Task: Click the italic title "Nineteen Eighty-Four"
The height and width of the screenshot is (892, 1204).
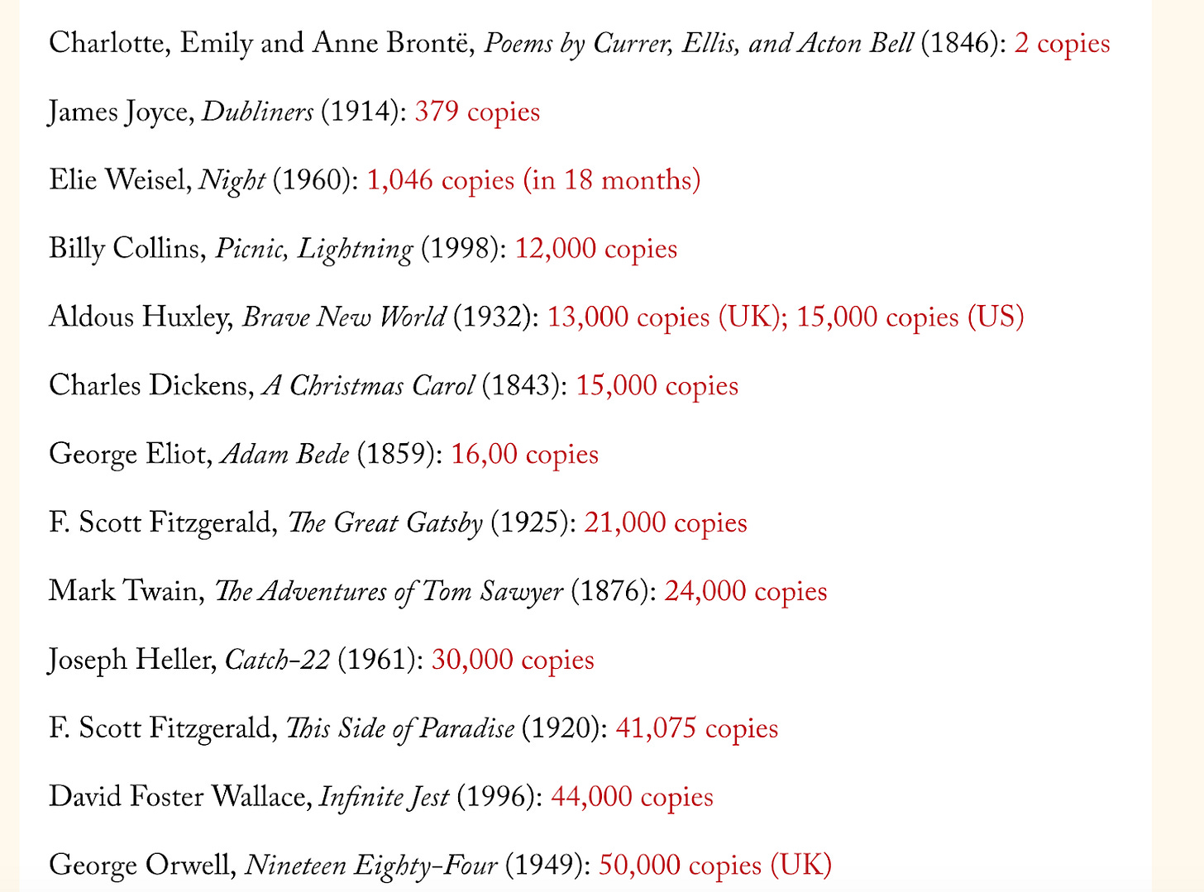Action: pyautogui.click(x=372, y=866)
